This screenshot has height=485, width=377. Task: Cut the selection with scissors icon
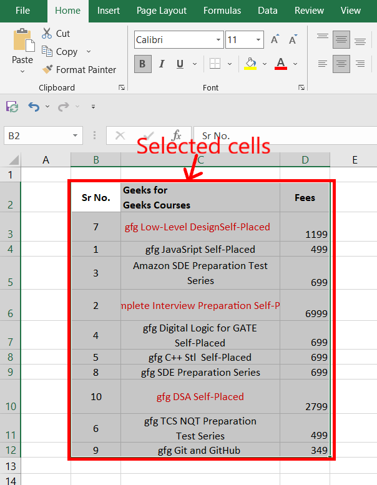click(x=47, y=34)
